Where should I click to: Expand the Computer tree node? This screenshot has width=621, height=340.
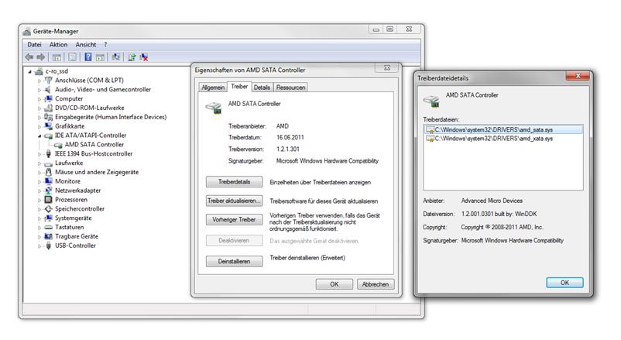(39, 99)
